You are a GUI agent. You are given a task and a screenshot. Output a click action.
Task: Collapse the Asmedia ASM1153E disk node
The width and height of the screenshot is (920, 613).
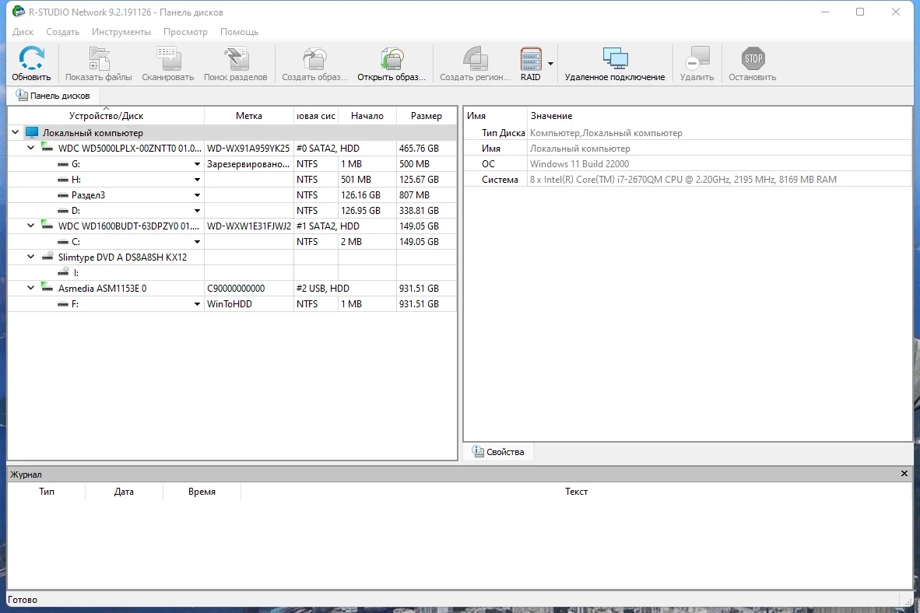pos(30,288)
